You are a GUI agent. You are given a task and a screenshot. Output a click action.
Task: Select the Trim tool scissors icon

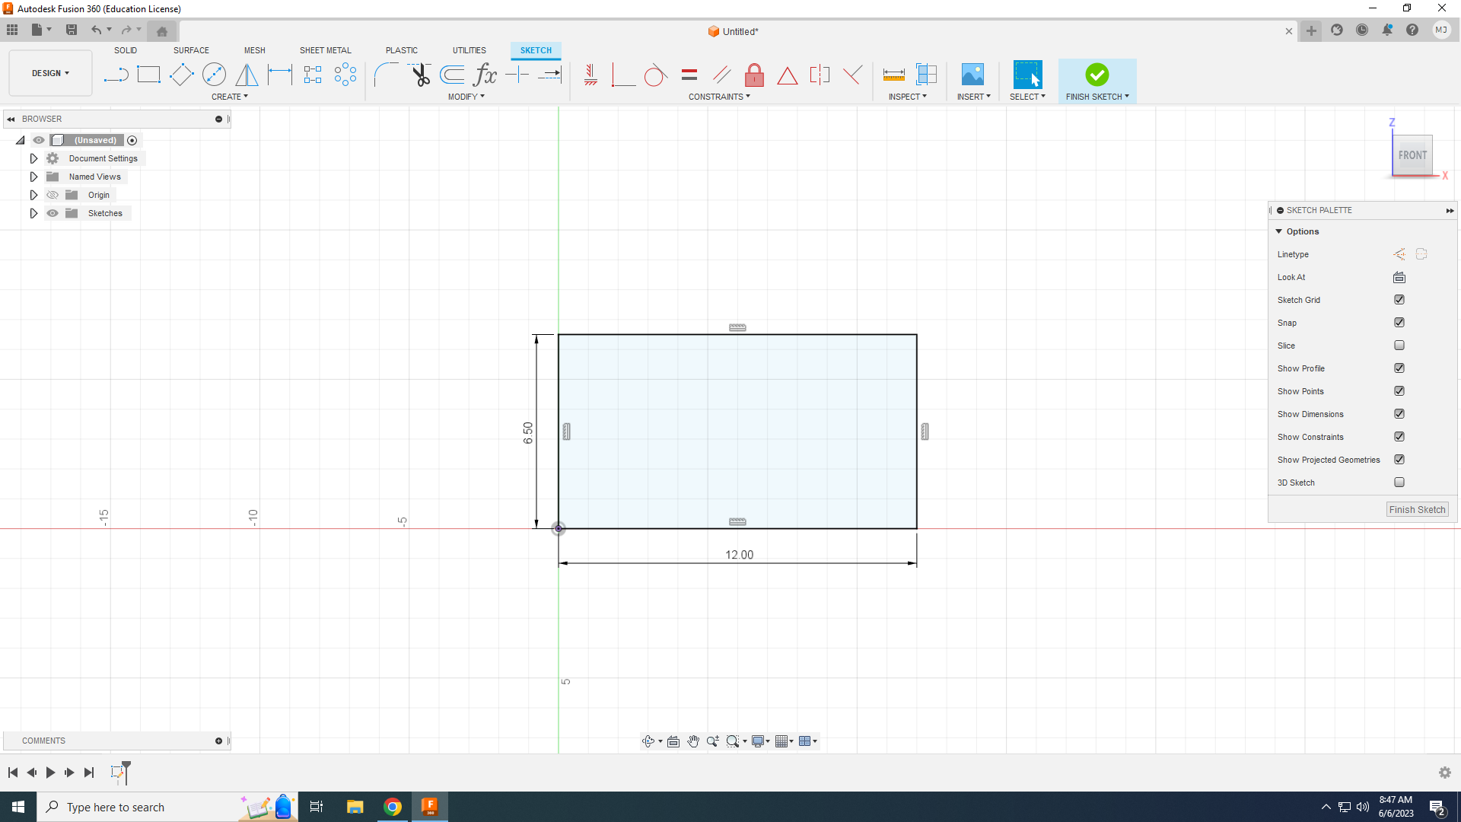point(421,75)
